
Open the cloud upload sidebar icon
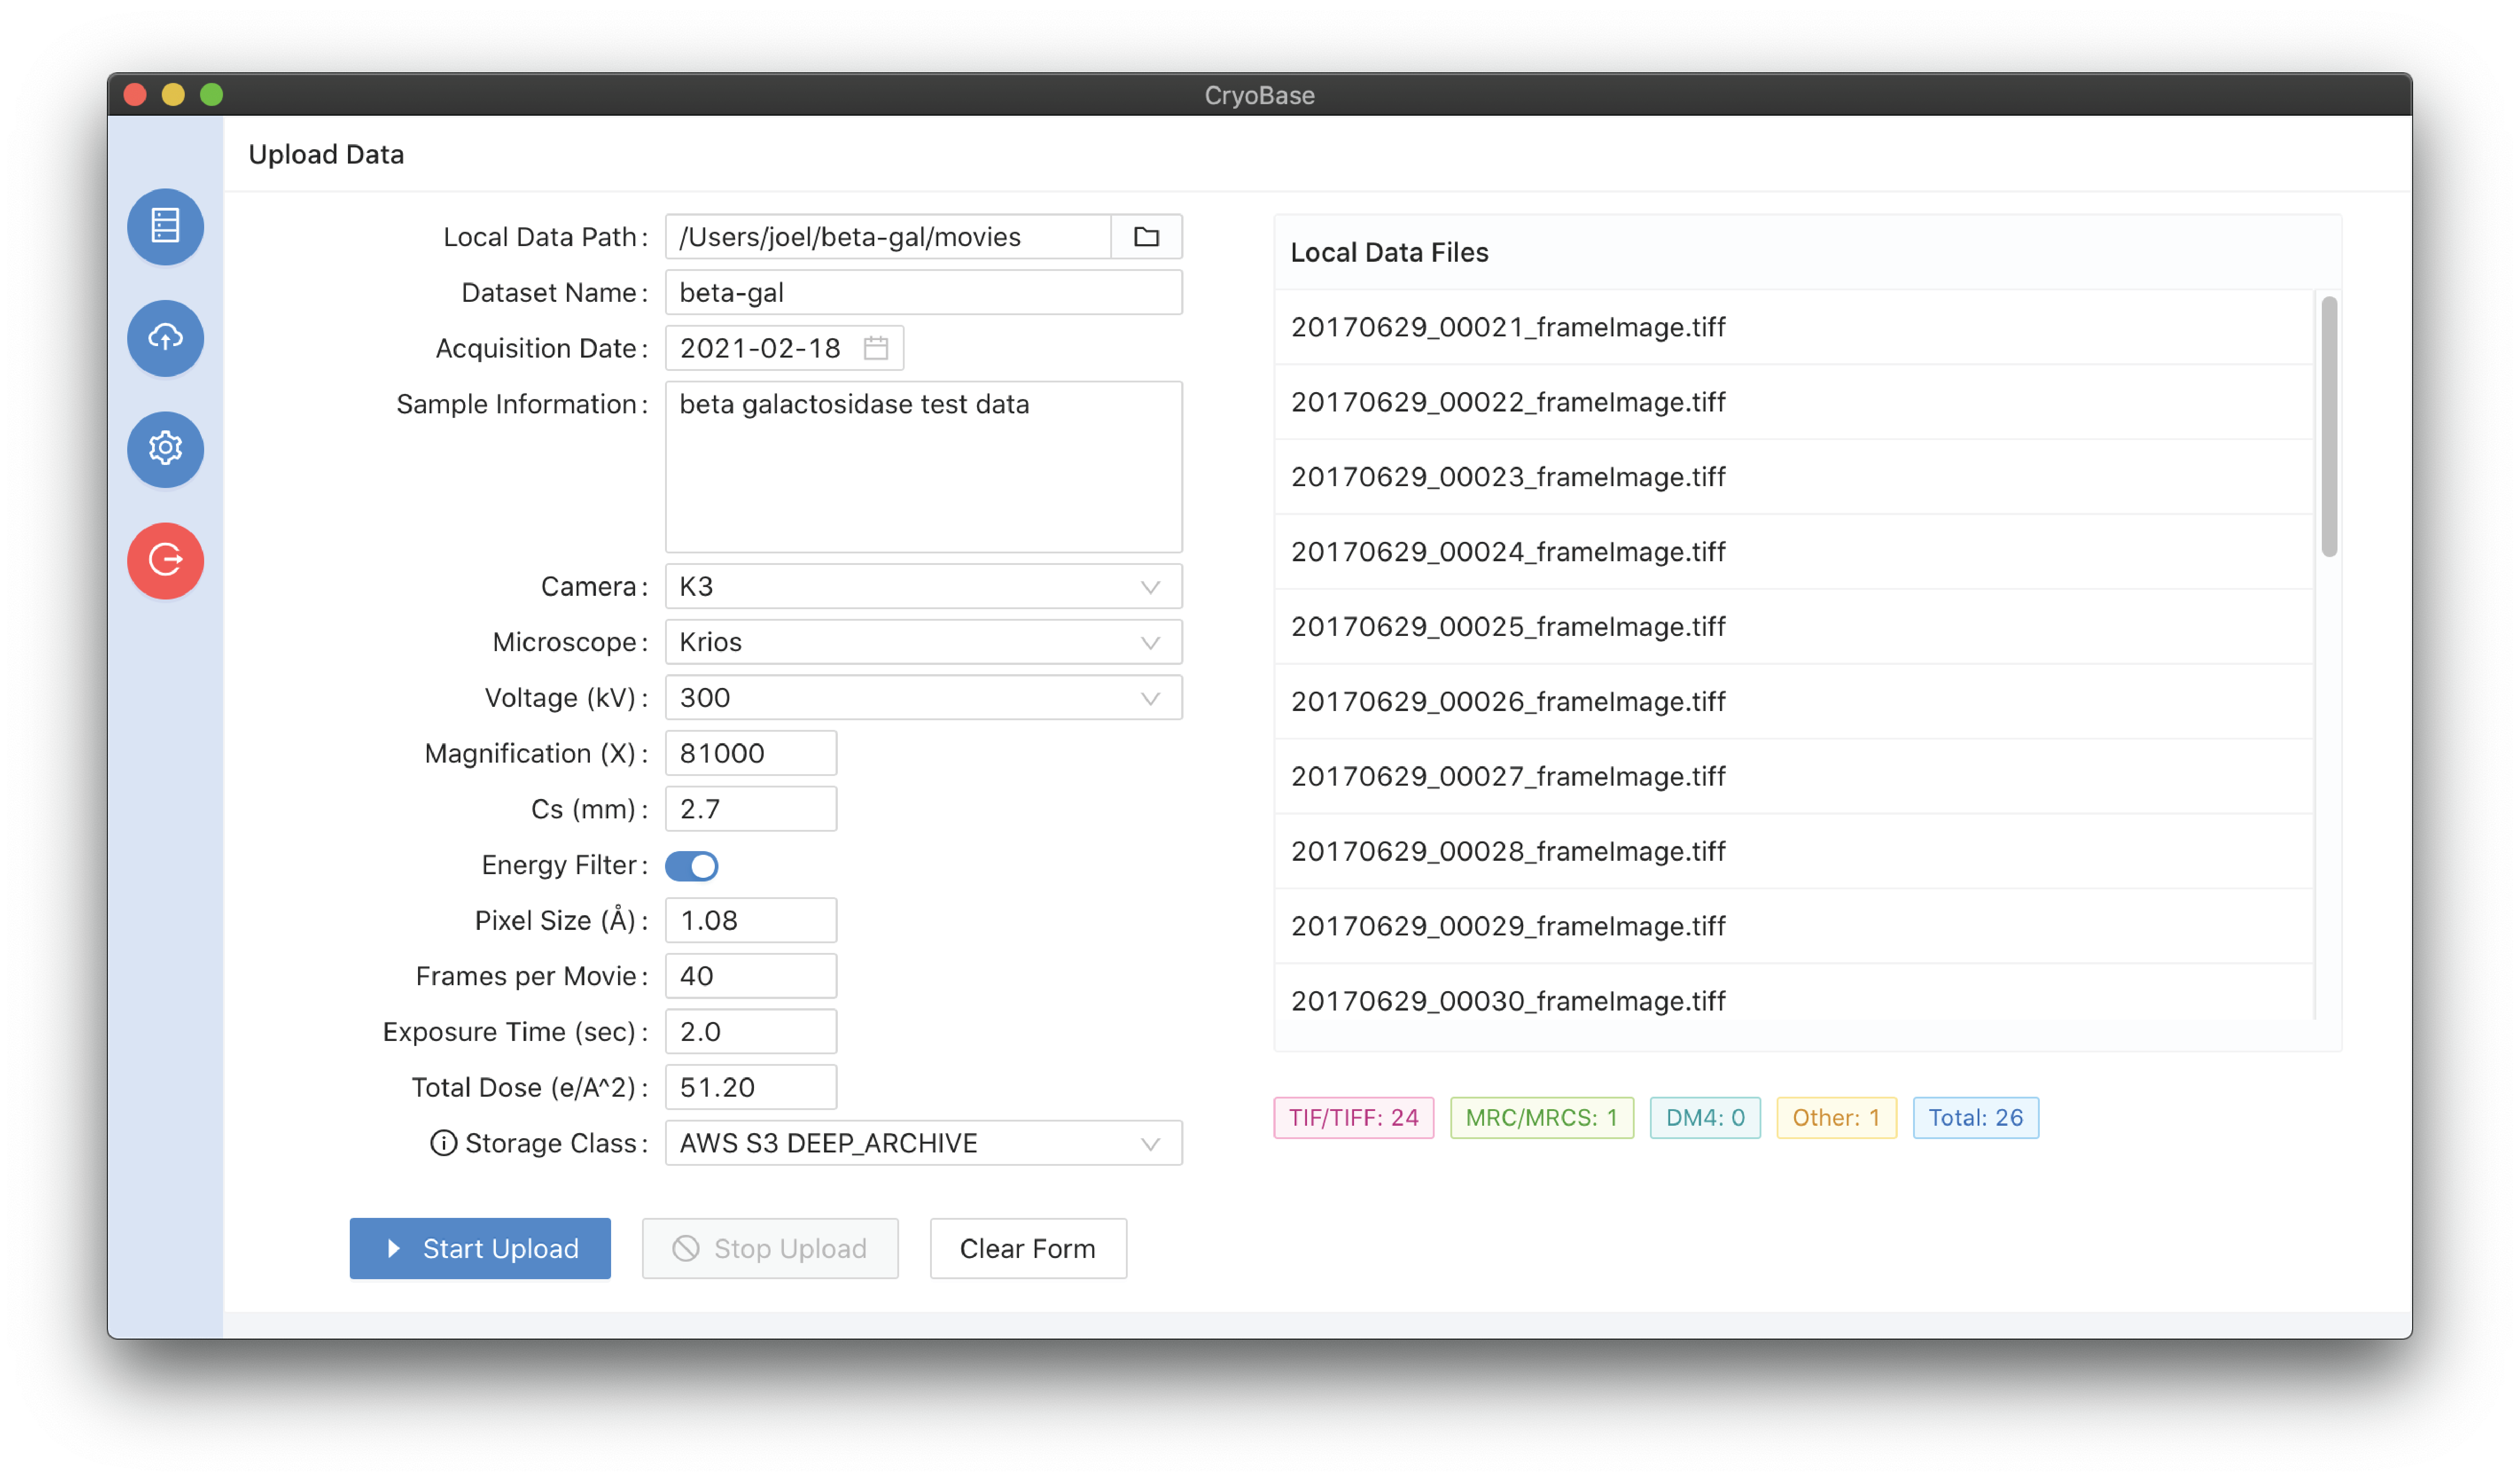click(165, 338)
